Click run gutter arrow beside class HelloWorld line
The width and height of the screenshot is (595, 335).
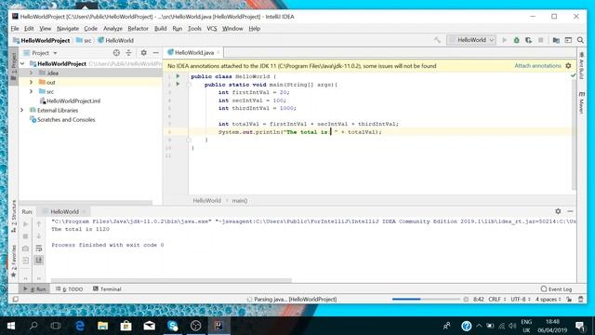(178, 76)
